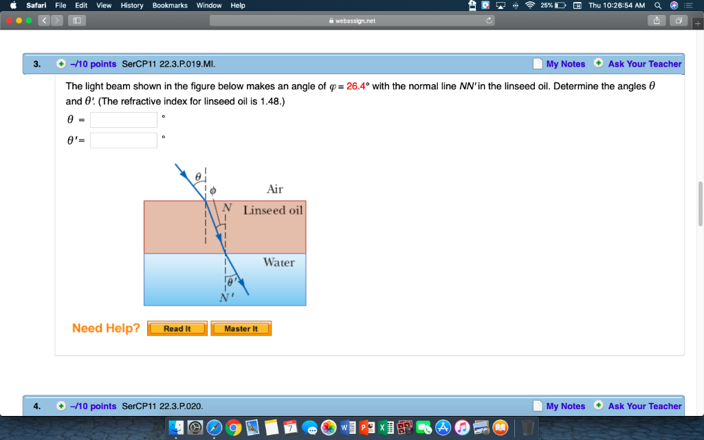The width and height of the screenshot is (704, 440).
Task: Reload the webassign.net page
Action: (x=488, y=20)
